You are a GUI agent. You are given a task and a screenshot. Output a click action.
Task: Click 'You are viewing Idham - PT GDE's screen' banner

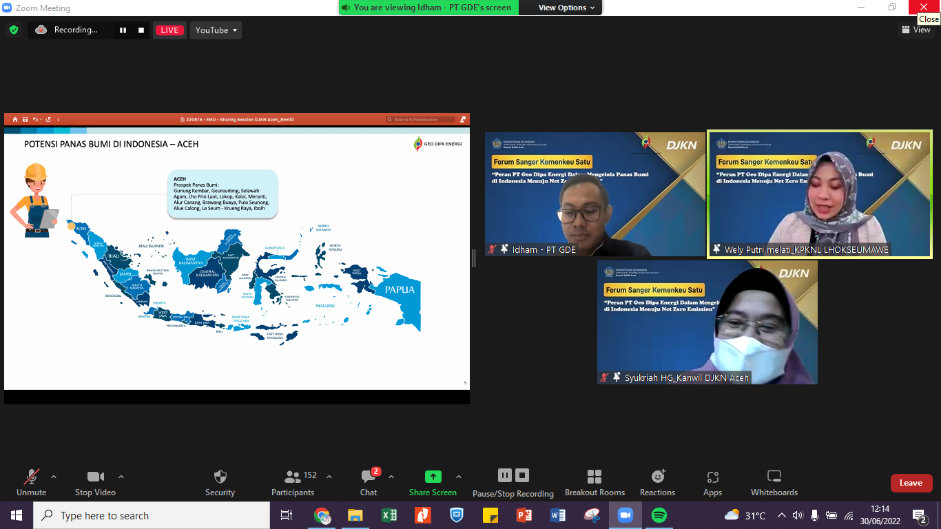click(x=428, y=8)
